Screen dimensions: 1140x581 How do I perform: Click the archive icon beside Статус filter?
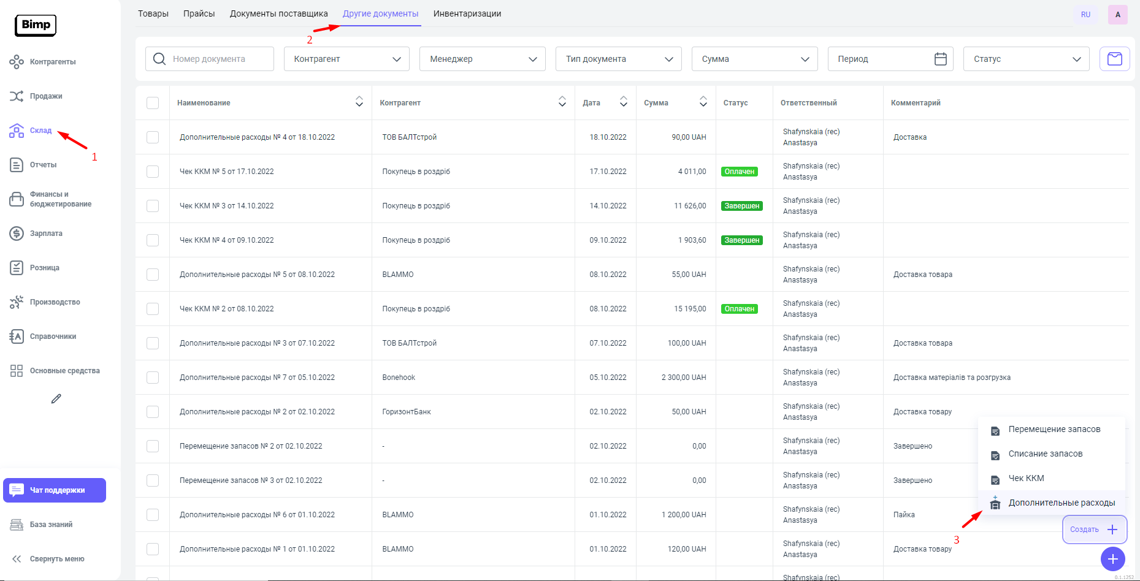(x=1114, y=59)
